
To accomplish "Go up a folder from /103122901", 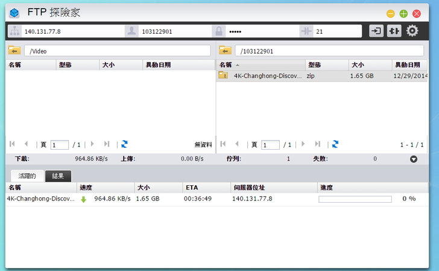I will [225, 51].
